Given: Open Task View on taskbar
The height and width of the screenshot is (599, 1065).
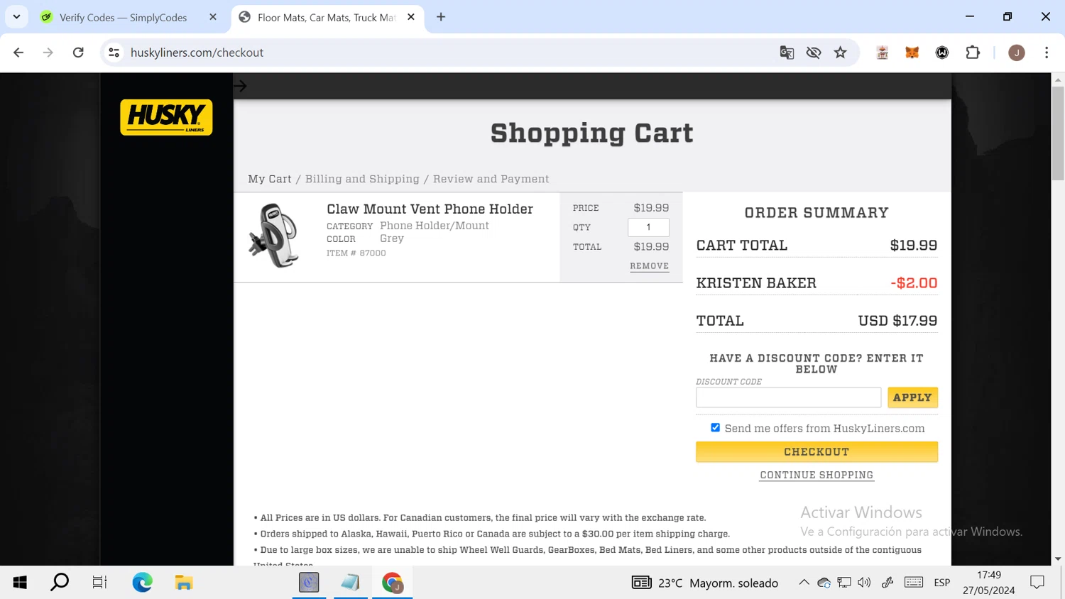Looking at the screenshot, I should click(x=99, y=583).
